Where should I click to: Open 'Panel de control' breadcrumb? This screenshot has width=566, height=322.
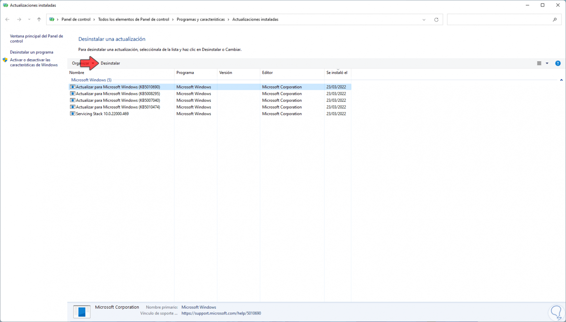coord(76,20)
